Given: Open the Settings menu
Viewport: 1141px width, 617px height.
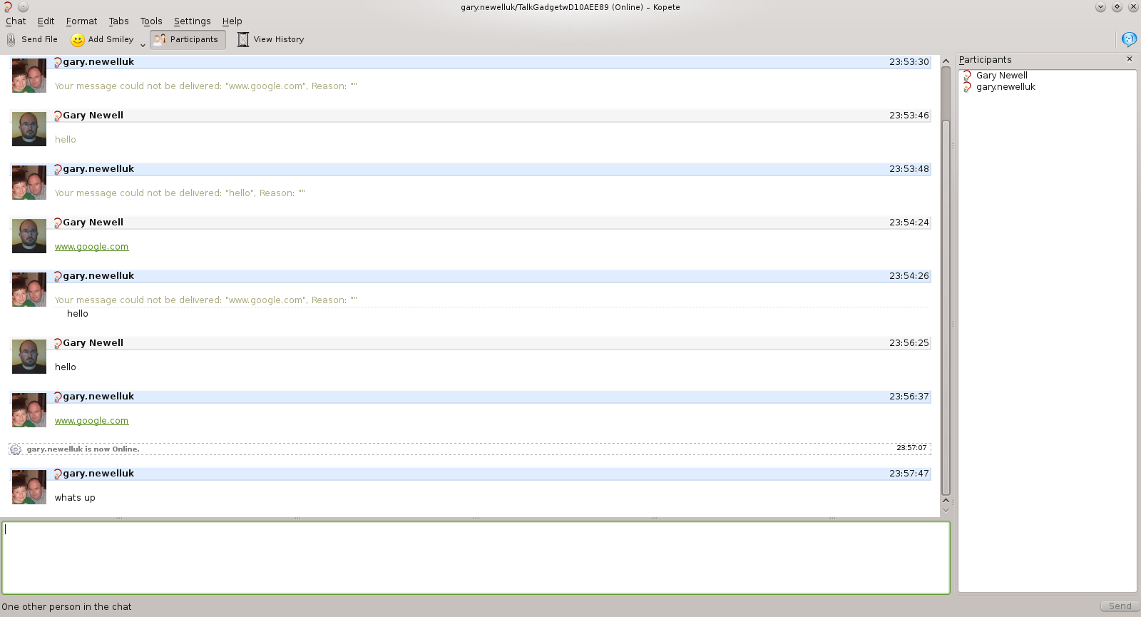Looking at the screenshot, I should [192, 21].
